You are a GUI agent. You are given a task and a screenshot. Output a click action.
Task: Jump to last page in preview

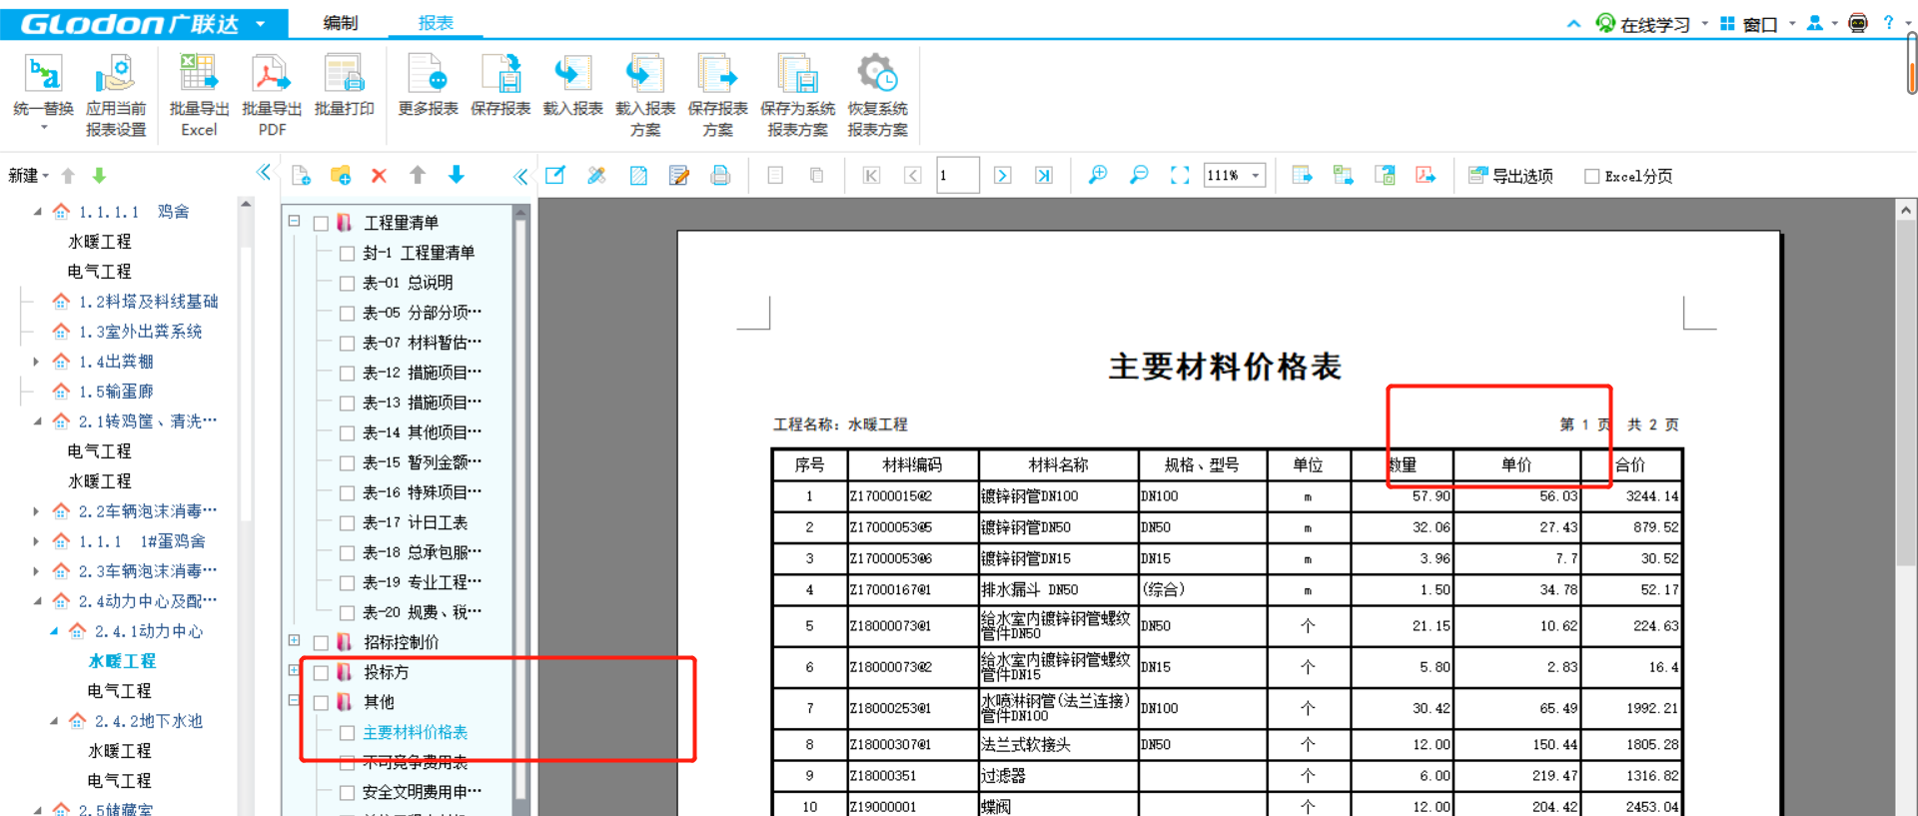click(x=1044, y=176)
